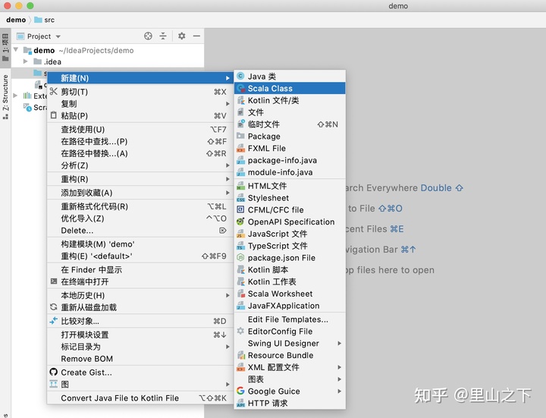Choose 查找使用(U) from context menu
Viewport: 546px width, 418px height.
(140, 129)
